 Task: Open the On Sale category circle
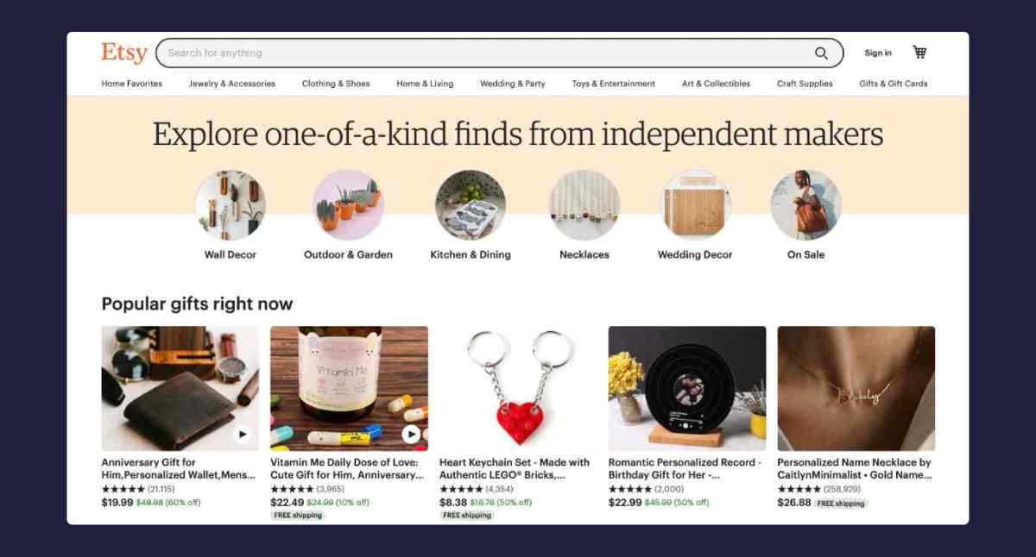click(x=805, y=205)
